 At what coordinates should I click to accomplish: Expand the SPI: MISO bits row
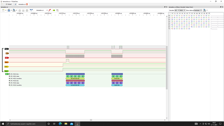click(9, 74)
